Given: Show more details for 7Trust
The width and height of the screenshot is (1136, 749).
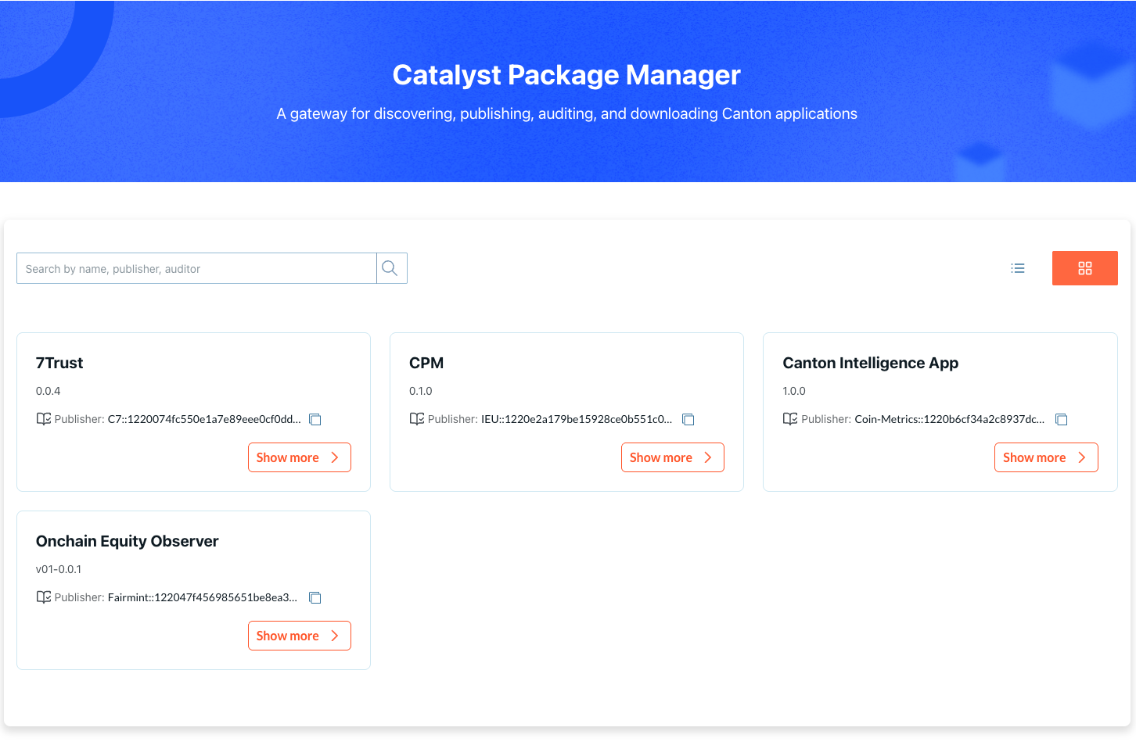Looking at the screenshot, I should coord(299,457).
